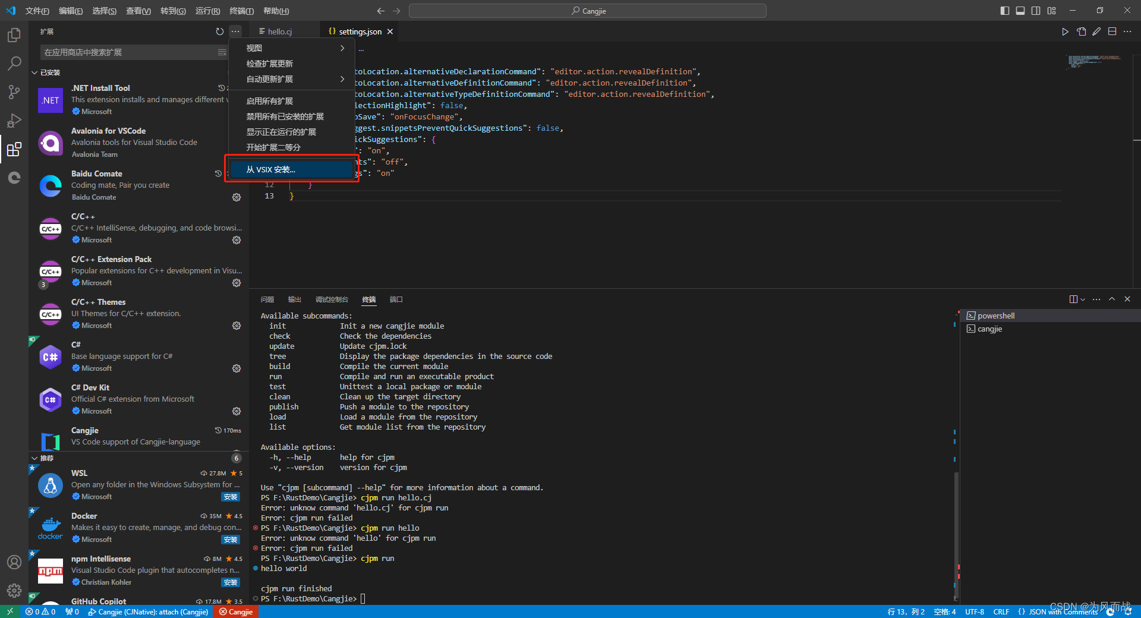The image size is (1141, 618).
Task: Open the terminal launch profile dropdown arrow
Action: click(x=1083, y=299)
